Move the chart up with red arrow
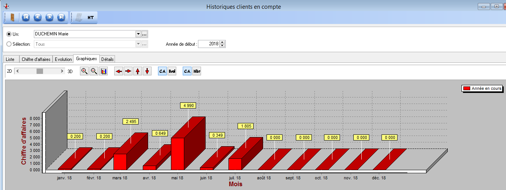 [138, 71]
